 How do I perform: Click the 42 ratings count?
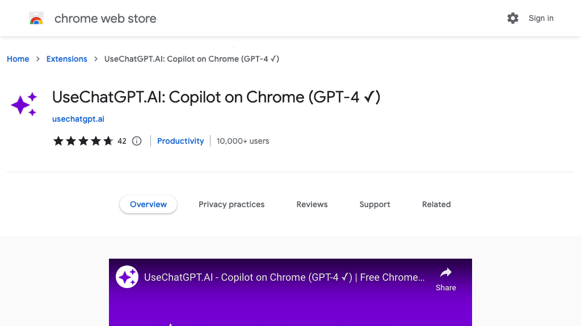tap(122, 141)
